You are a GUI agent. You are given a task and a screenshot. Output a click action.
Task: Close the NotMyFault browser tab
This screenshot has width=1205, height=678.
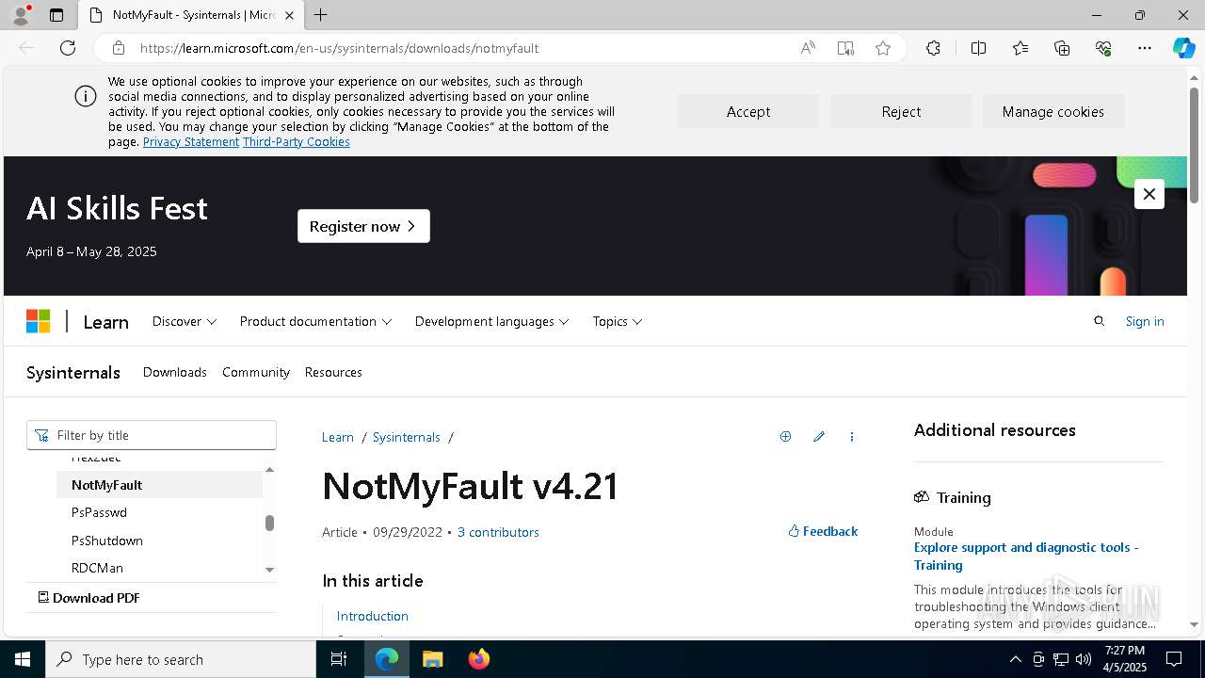click(x=290, y=15)
